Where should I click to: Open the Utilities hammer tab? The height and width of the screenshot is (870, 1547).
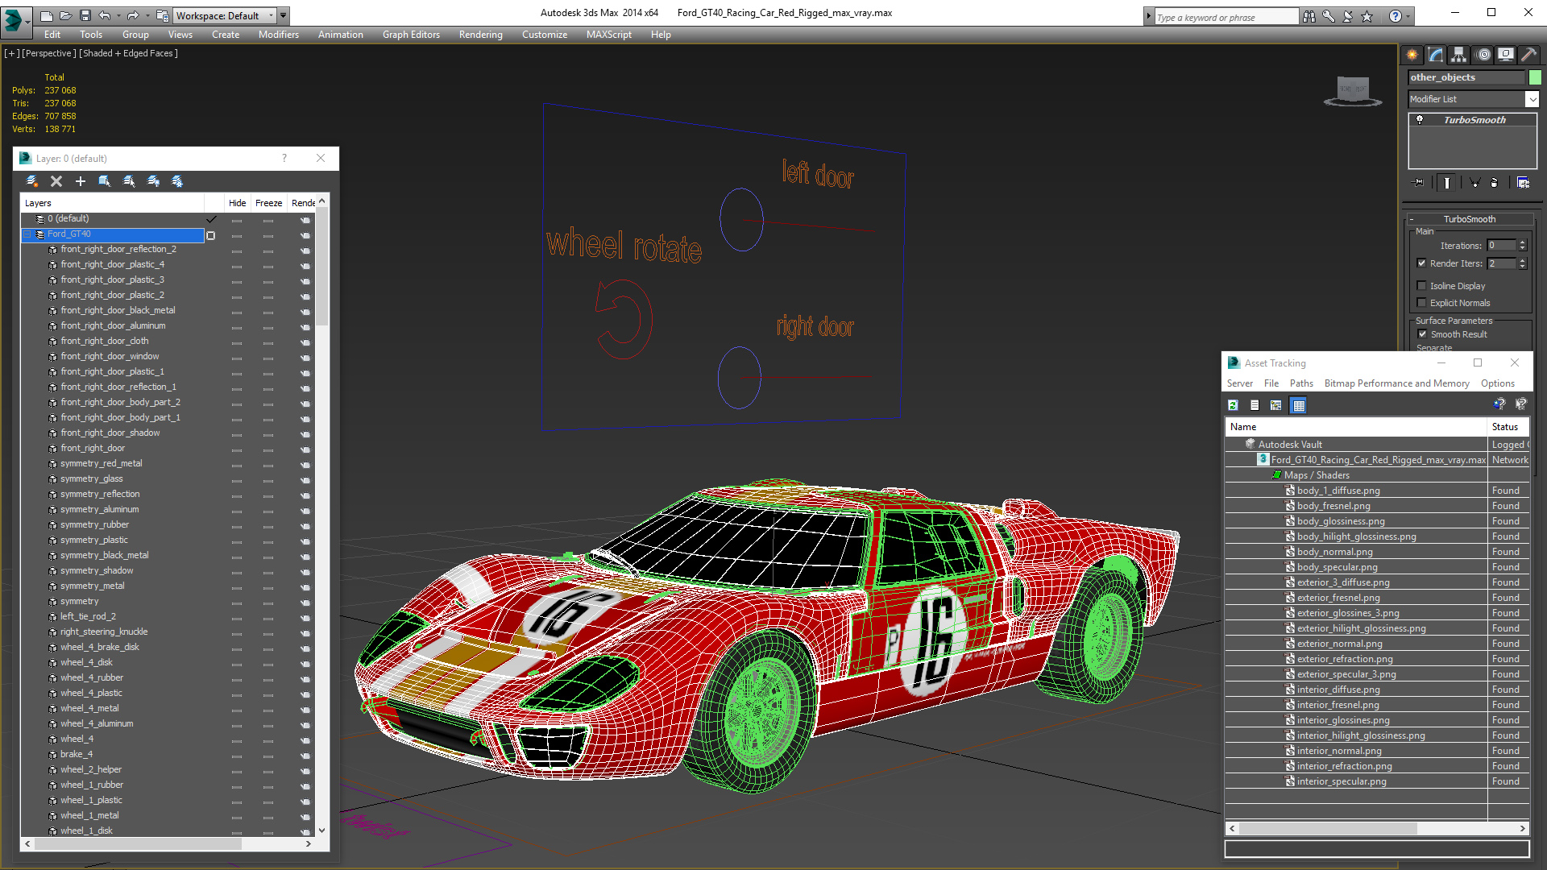coord(1528,55)
